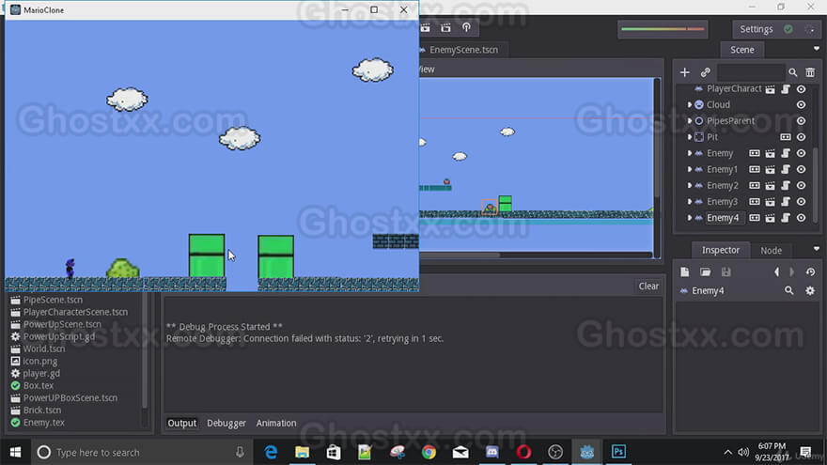This screenshot has height=465, width=827.
Task: Hide the Enemy1 node
Action: click(x=801, y=170)
